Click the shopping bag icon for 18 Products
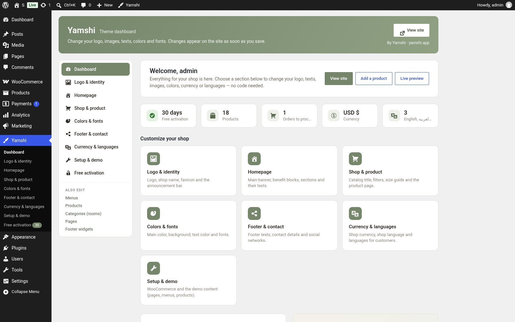Image resolution: width=515 pixels, height=322 pixels. (x=213, y=116)
